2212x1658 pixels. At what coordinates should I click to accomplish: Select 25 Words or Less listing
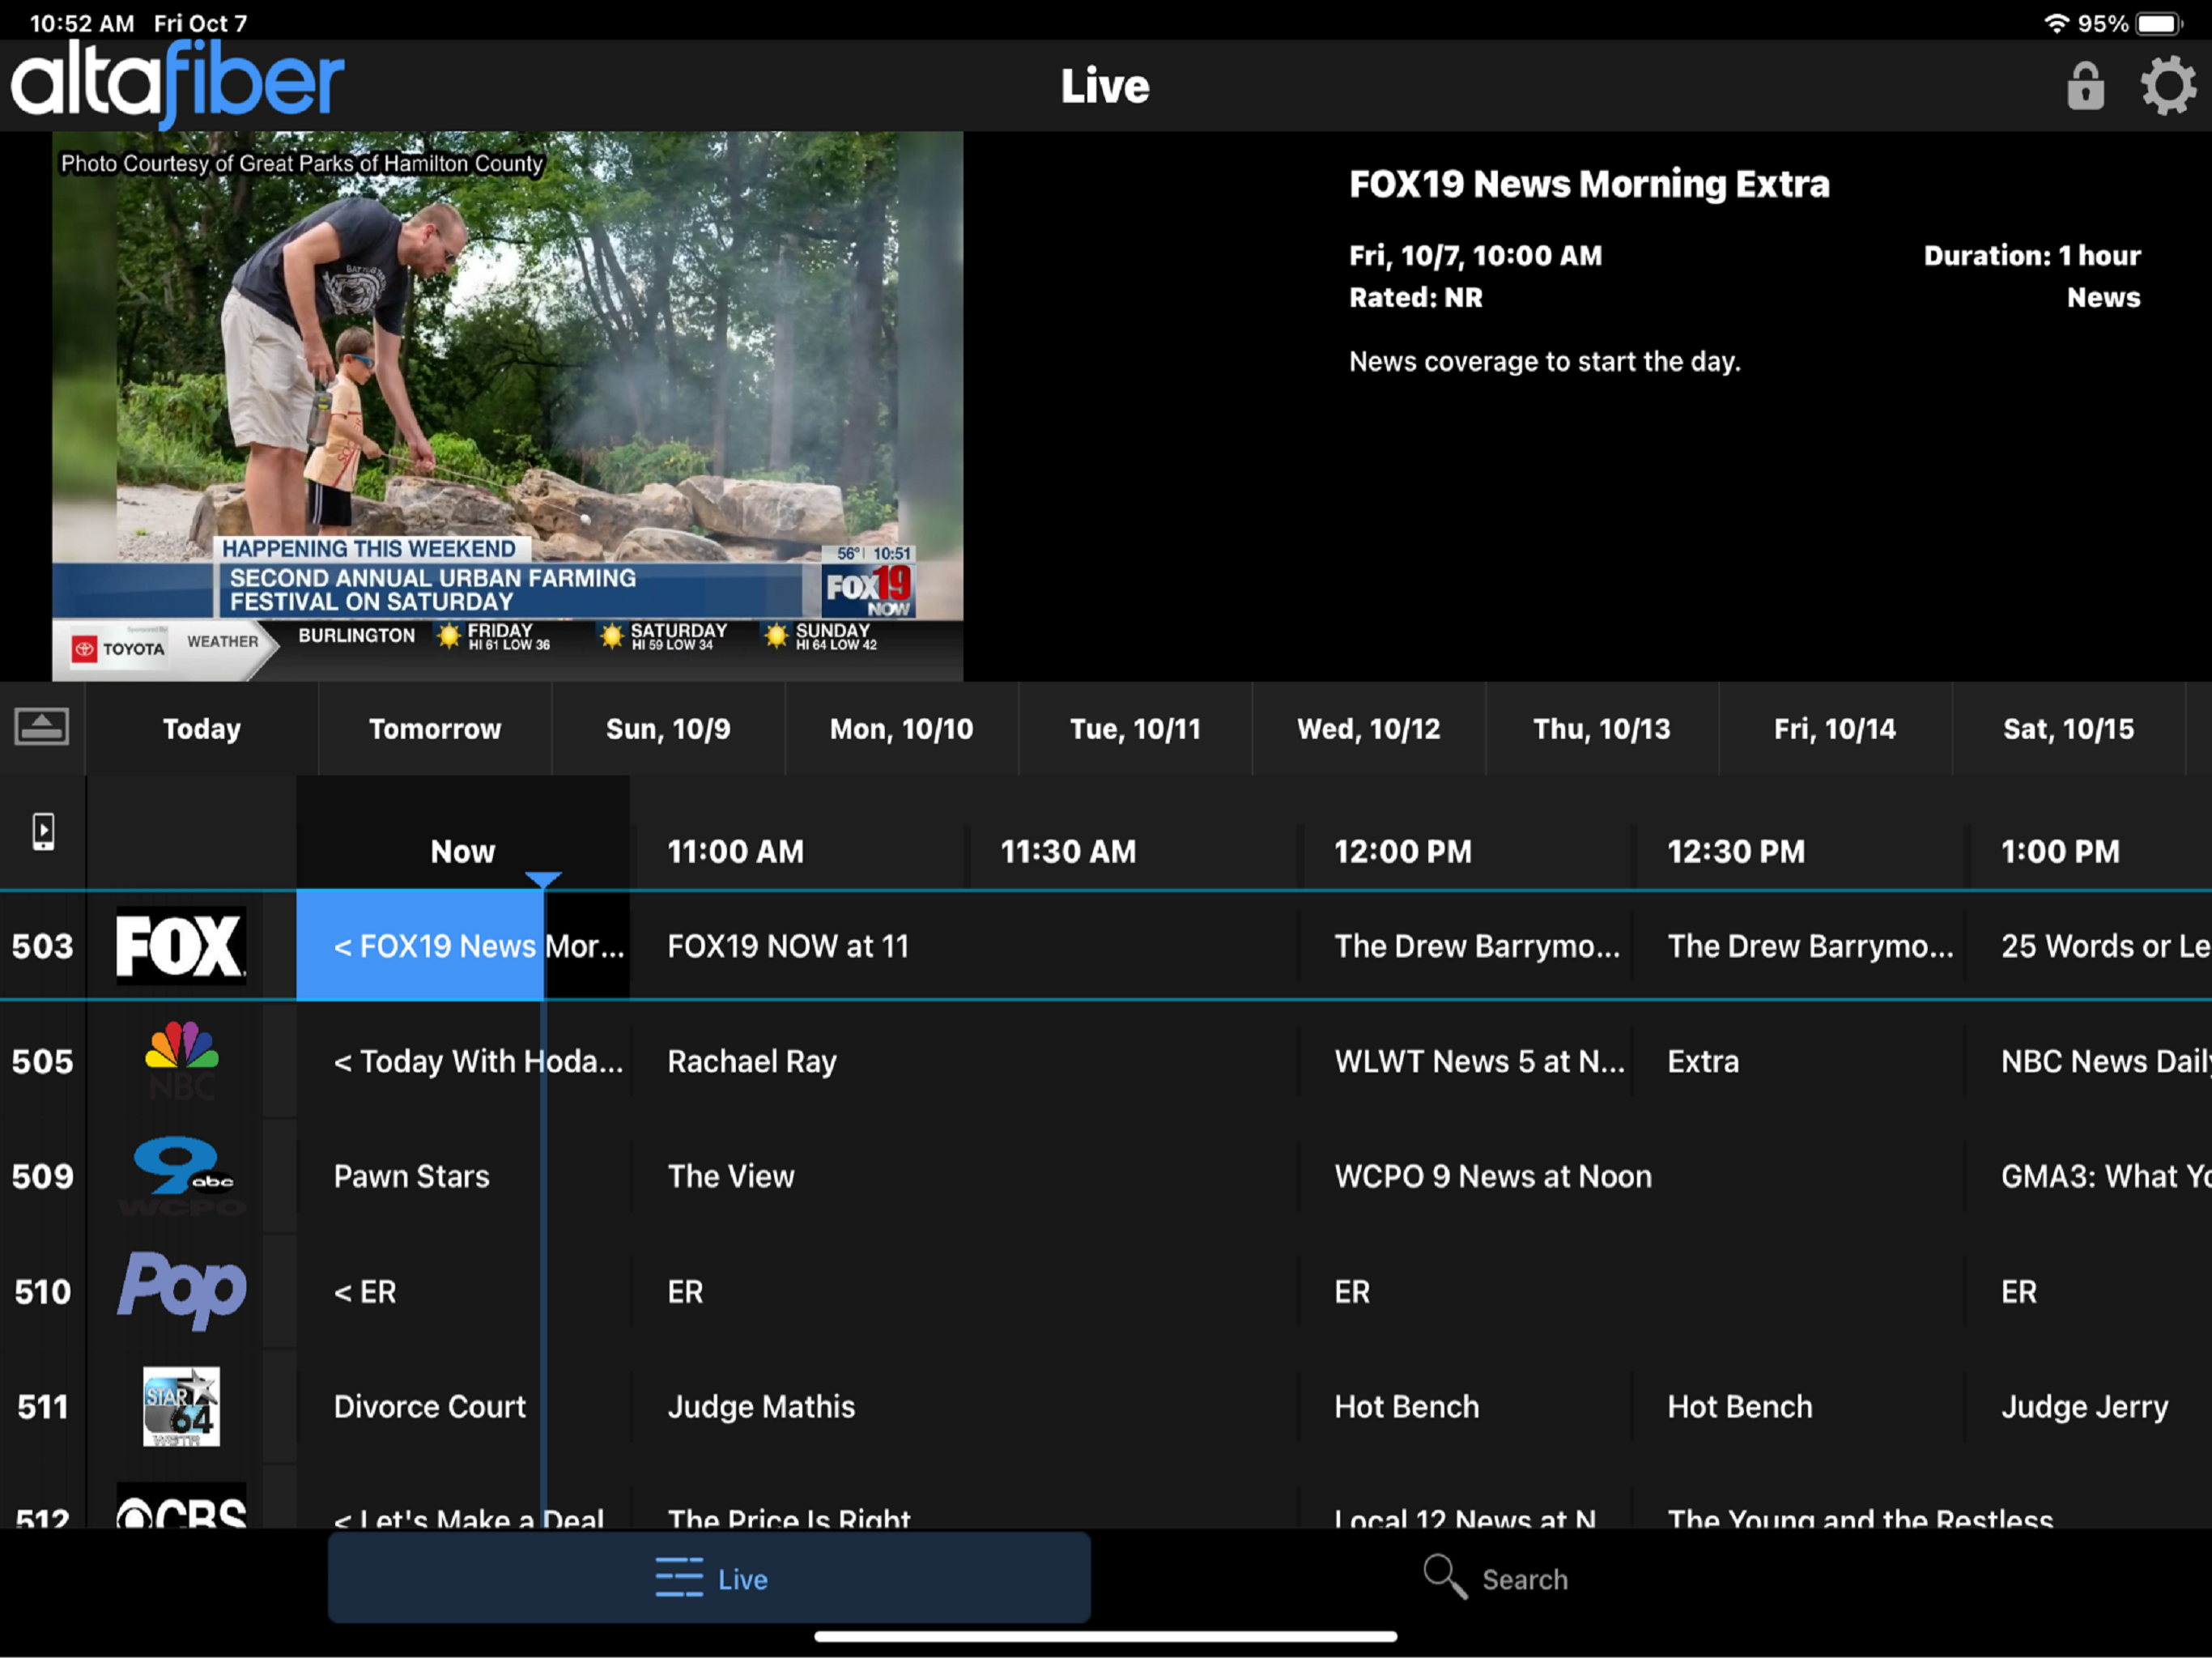coord(2090,945)
